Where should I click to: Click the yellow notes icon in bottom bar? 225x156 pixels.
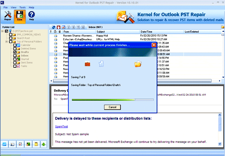pos(36,144)
